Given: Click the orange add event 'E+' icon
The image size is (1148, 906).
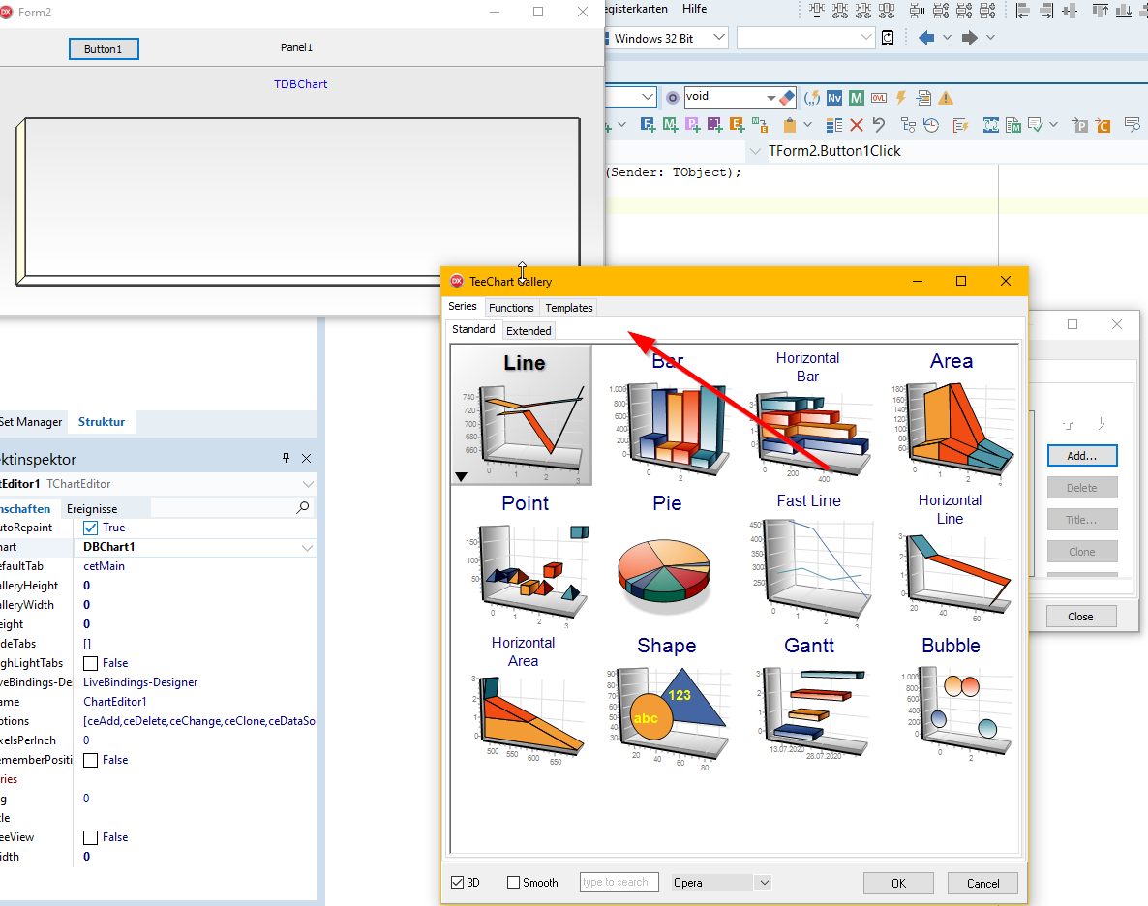Looking at the screenshot, I should [x=738, y=125].
